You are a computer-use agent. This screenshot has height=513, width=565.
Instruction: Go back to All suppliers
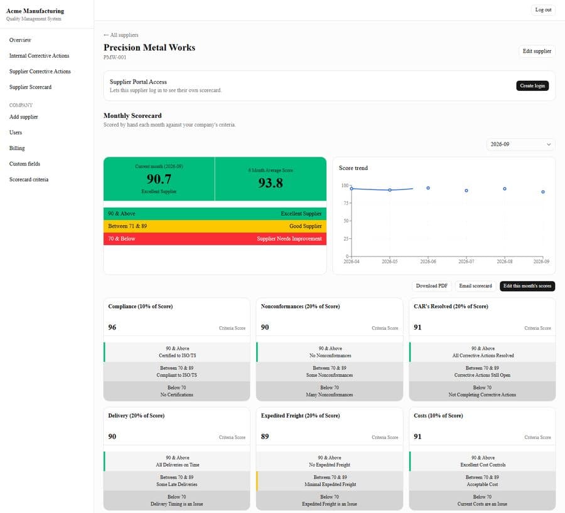click(121, 35)
